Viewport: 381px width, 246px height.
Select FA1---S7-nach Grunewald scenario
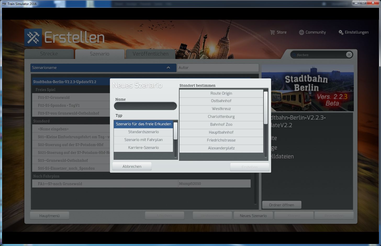pos(141,184)
